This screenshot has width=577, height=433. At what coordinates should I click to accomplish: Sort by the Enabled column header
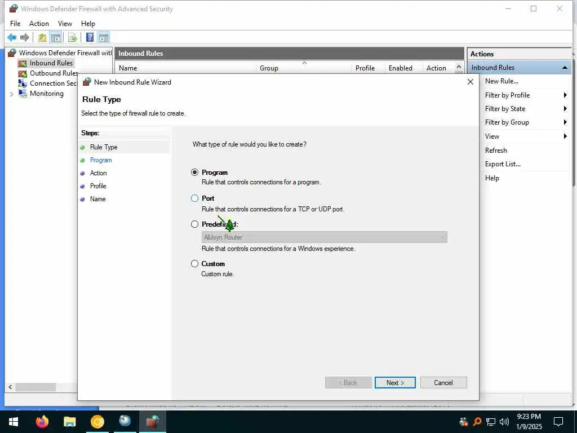click(x=403, y=68)
